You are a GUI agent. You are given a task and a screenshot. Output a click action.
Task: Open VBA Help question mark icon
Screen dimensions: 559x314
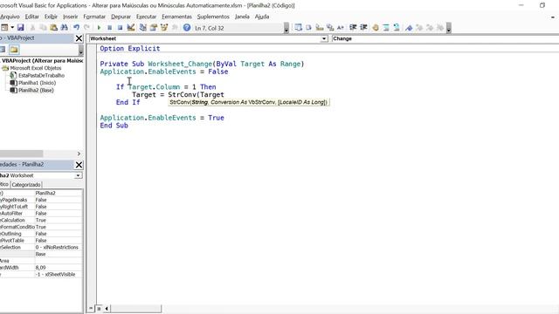187,27
